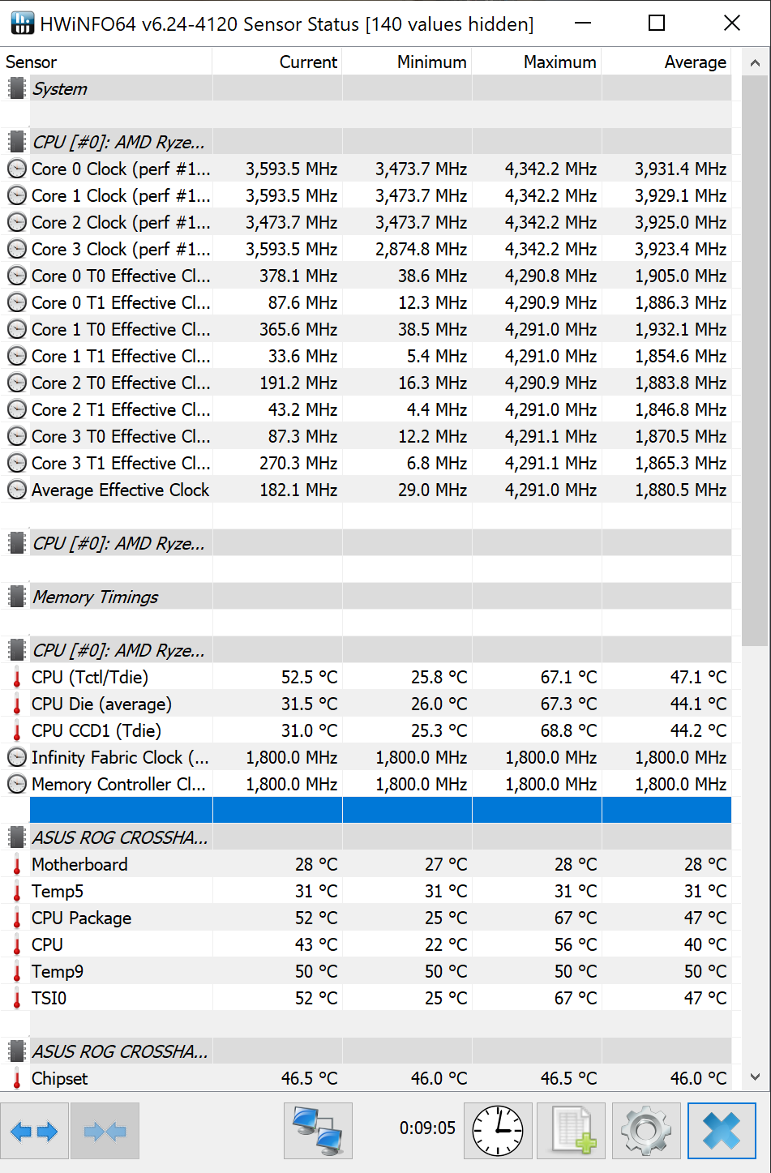
Task: Click the expand columns arrows button
Action: point(35,1131)
